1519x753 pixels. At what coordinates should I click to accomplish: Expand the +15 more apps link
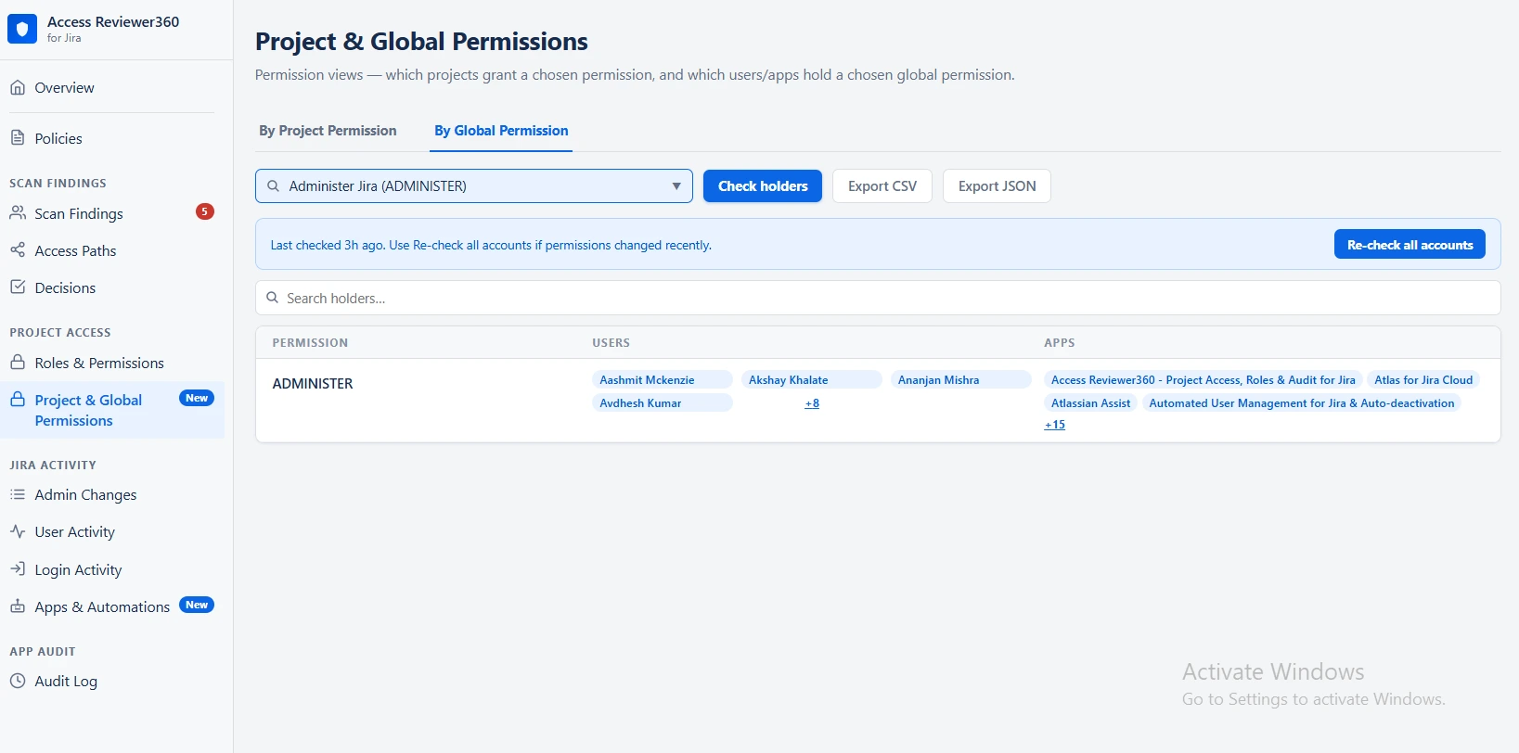(1055, 424)
